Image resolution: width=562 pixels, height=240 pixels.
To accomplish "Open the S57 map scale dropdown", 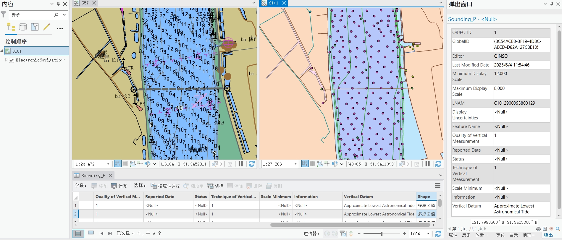I will 108,164.
